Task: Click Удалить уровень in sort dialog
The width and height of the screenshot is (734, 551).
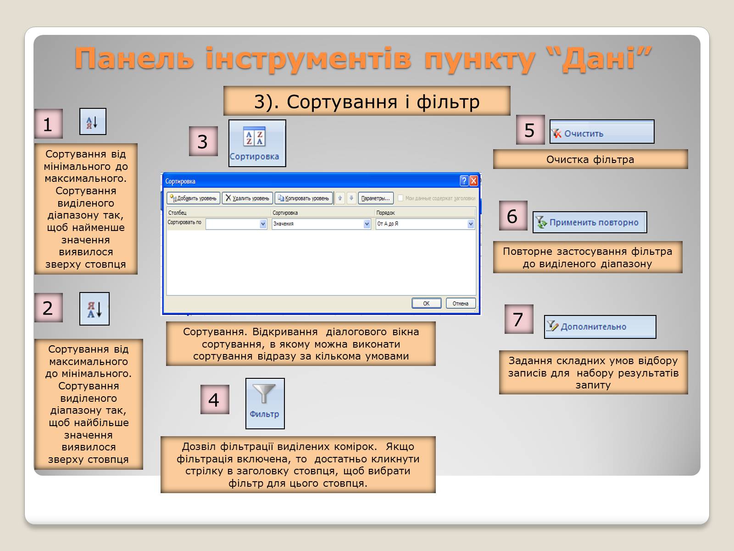Action: (247, 198)
